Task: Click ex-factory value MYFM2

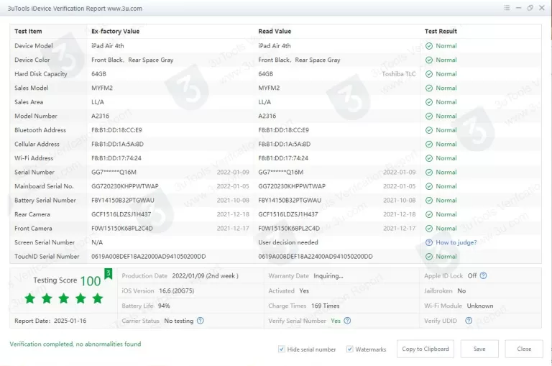Action: (102, 88)
